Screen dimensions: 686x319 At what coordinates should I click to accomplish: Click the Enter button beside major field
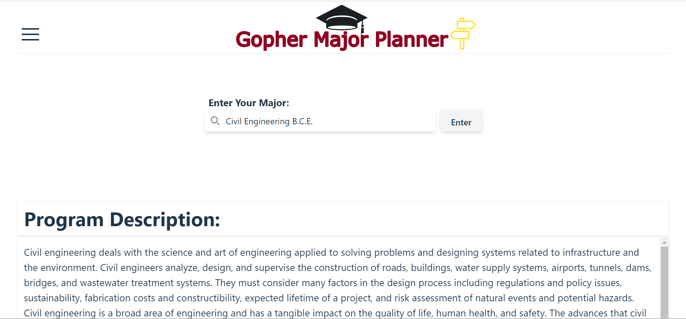tap(461, 122)
